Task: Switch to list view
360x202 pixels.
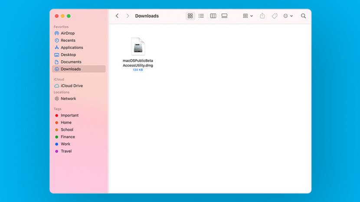Action: point(201,16)
